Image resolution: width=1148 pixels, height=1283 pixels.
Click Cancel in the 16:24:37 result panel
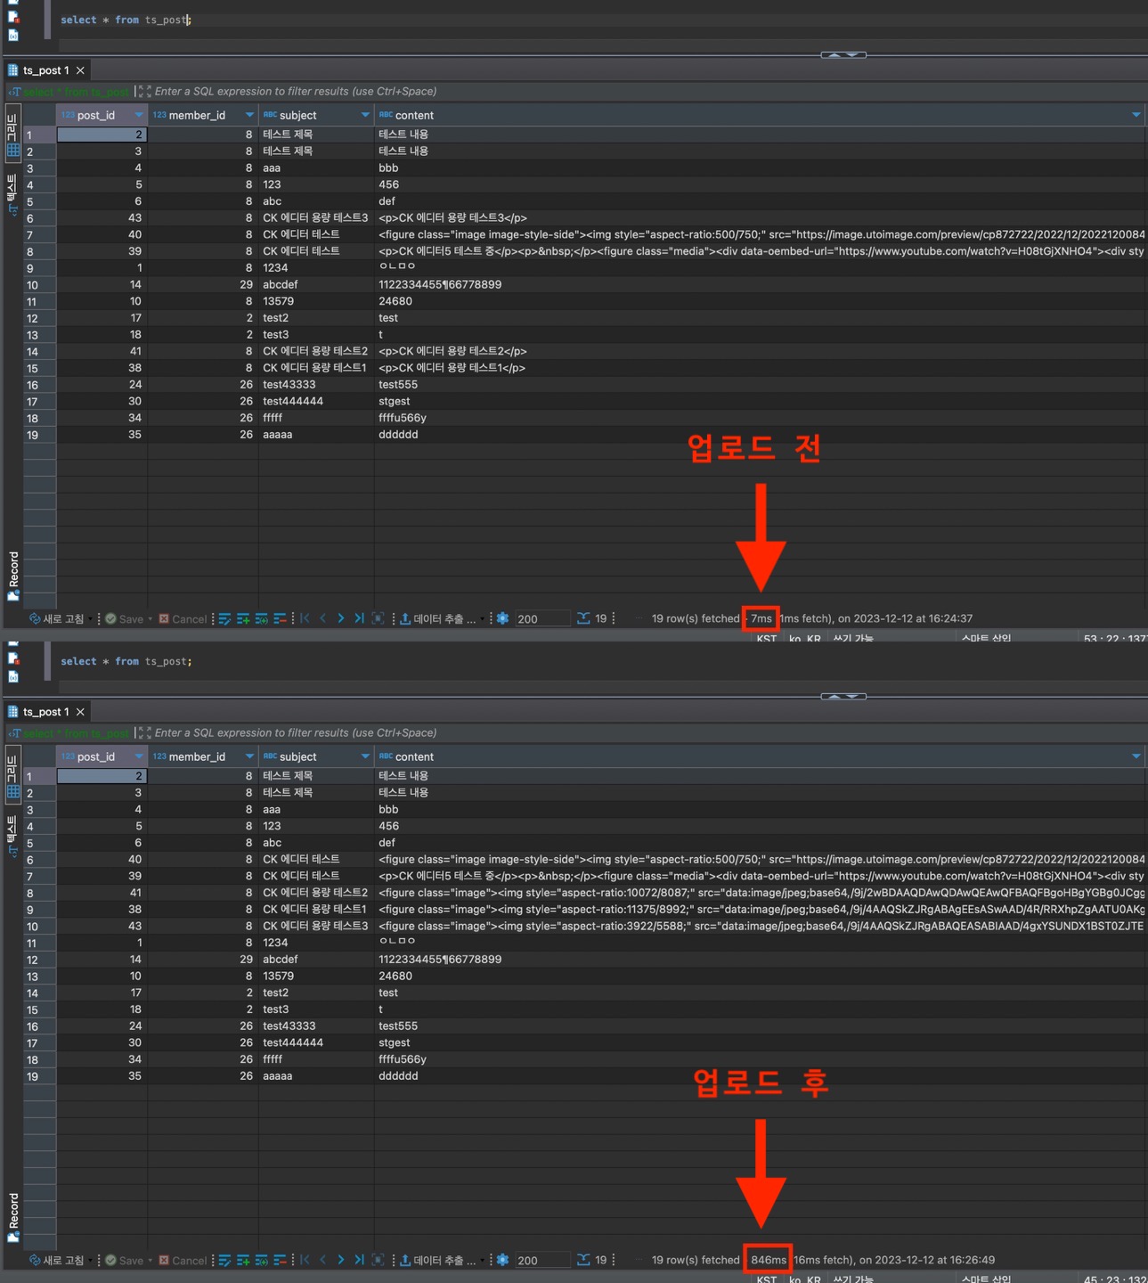coord(183,618)
